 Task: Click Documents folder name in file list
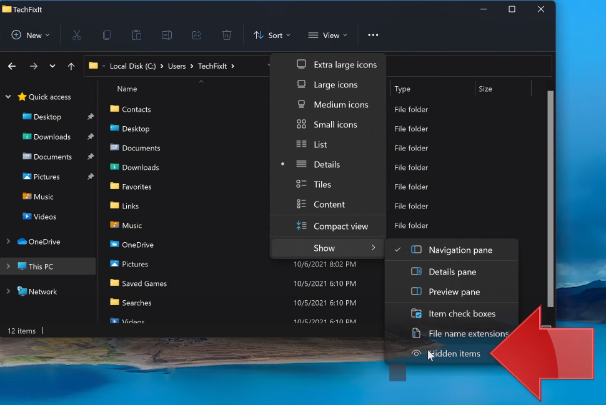pos(141,149)
